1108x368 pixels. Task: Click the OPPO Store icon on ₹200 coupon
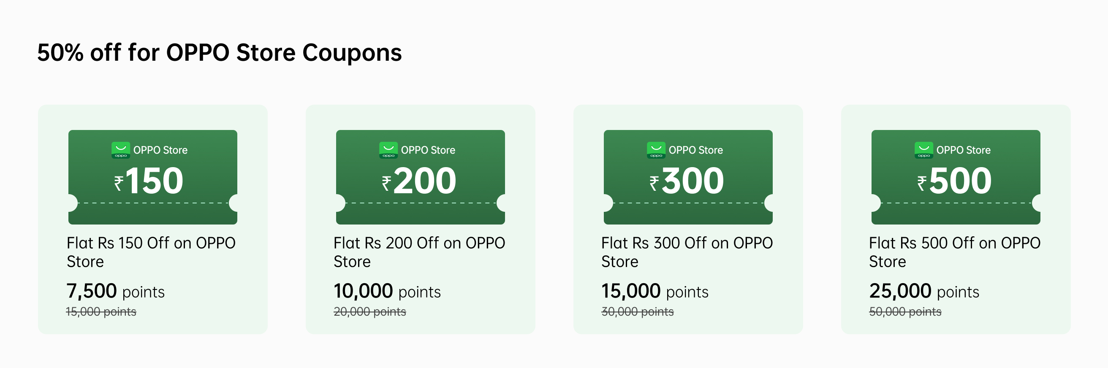[388, 150]
